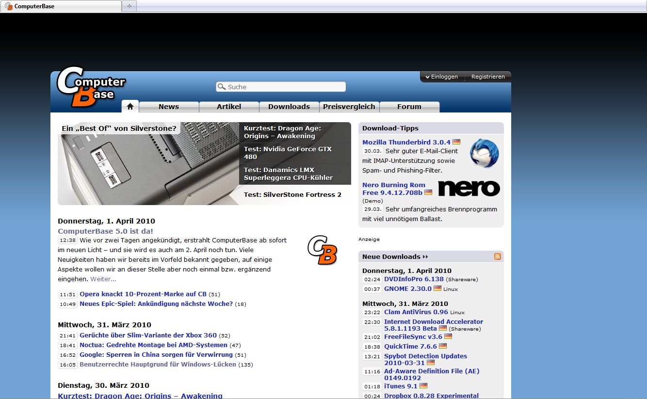This screenshot has width=647, height=399.
Task: Open lower Kurztest: Dragon Age headline
Action: 140,396
